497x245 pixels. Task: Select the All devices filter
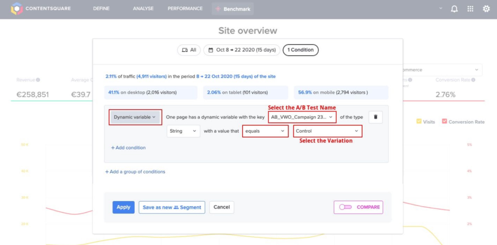pos(189,50)
